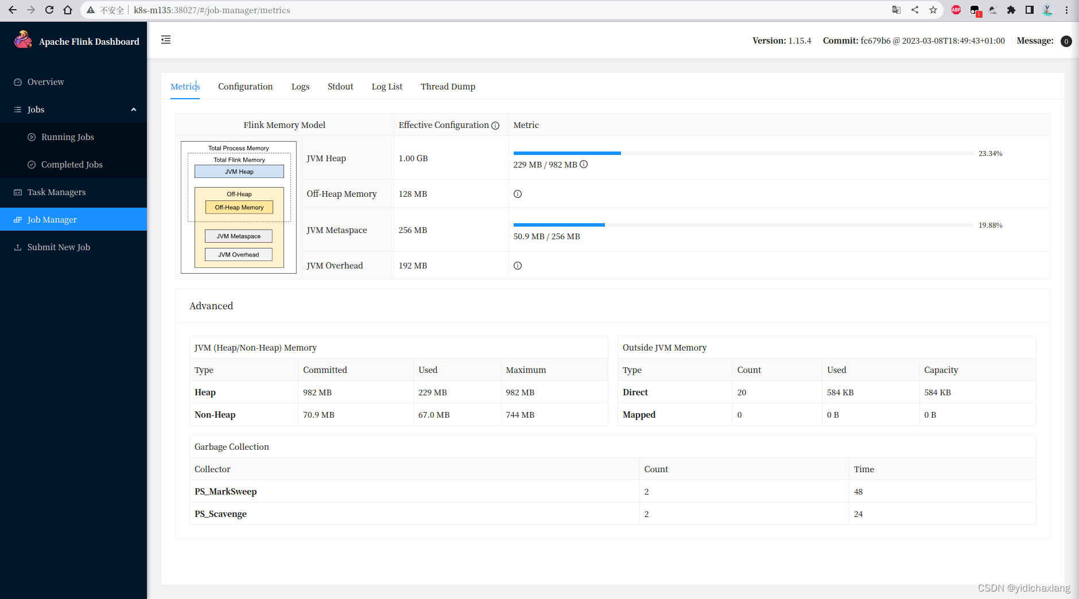Screen dimensions: 1079x599
Task: Click the Off-Heap Memory box in diagram
Action: (x=239, y=207)
